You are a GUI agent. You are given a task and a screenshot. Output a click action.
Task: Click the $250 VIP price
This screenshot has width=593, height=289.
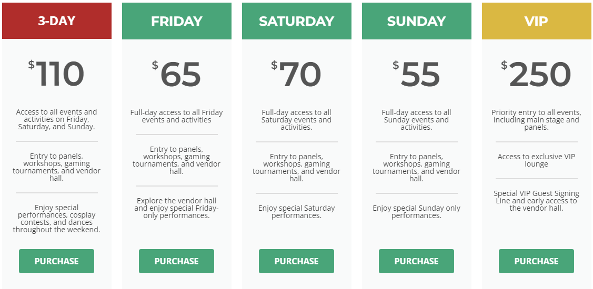click(536, 73)
